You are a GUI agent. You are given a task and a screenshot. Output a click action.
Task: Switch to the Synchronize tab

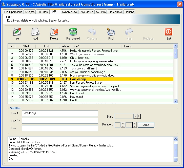pyautogui.click(x=69, y=12)
